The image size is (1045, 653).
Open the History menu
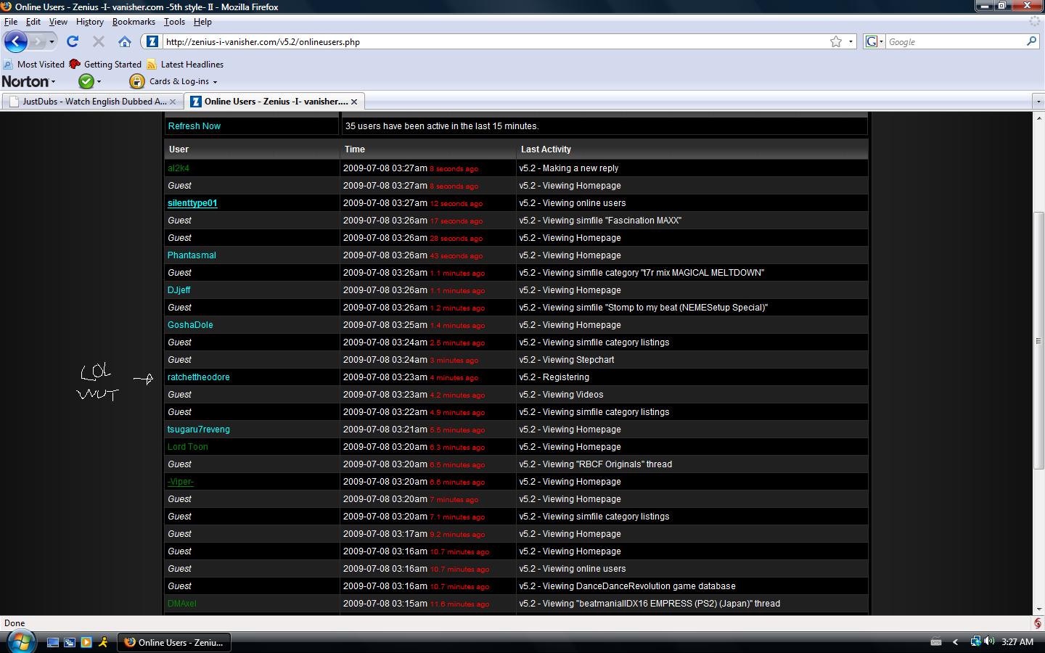click(90, 22)
